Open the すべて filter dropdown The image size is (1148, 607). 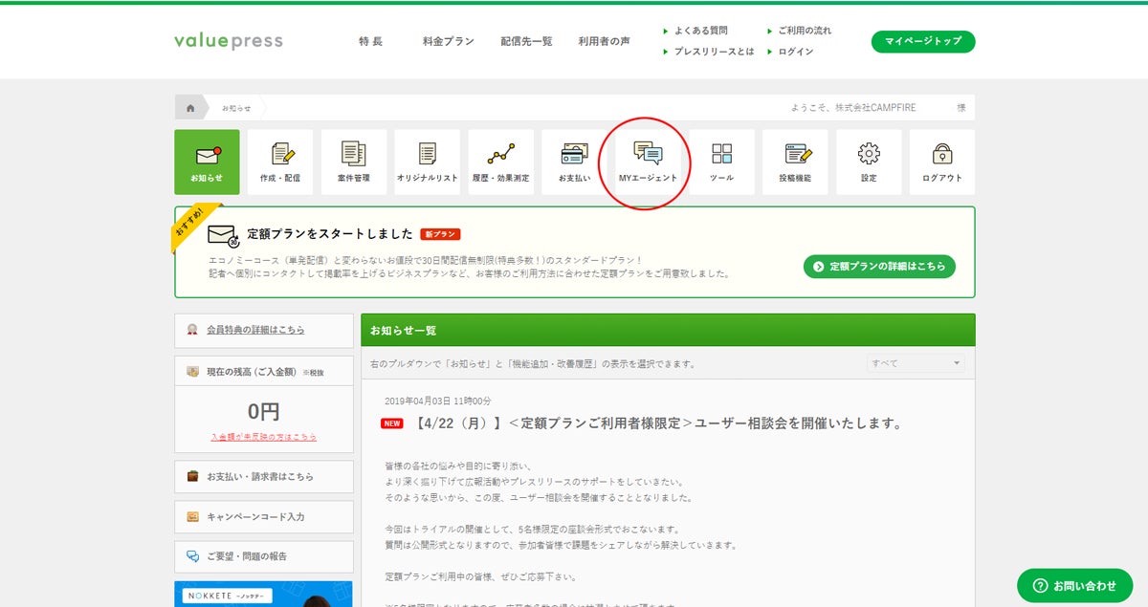(x=915, y=362)
